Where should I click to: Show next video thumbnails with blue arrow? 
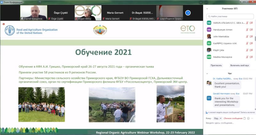tap(188, 13)
